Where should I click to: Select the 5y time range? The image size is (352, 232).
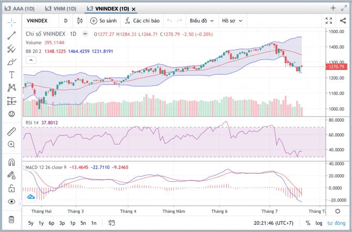31,223
